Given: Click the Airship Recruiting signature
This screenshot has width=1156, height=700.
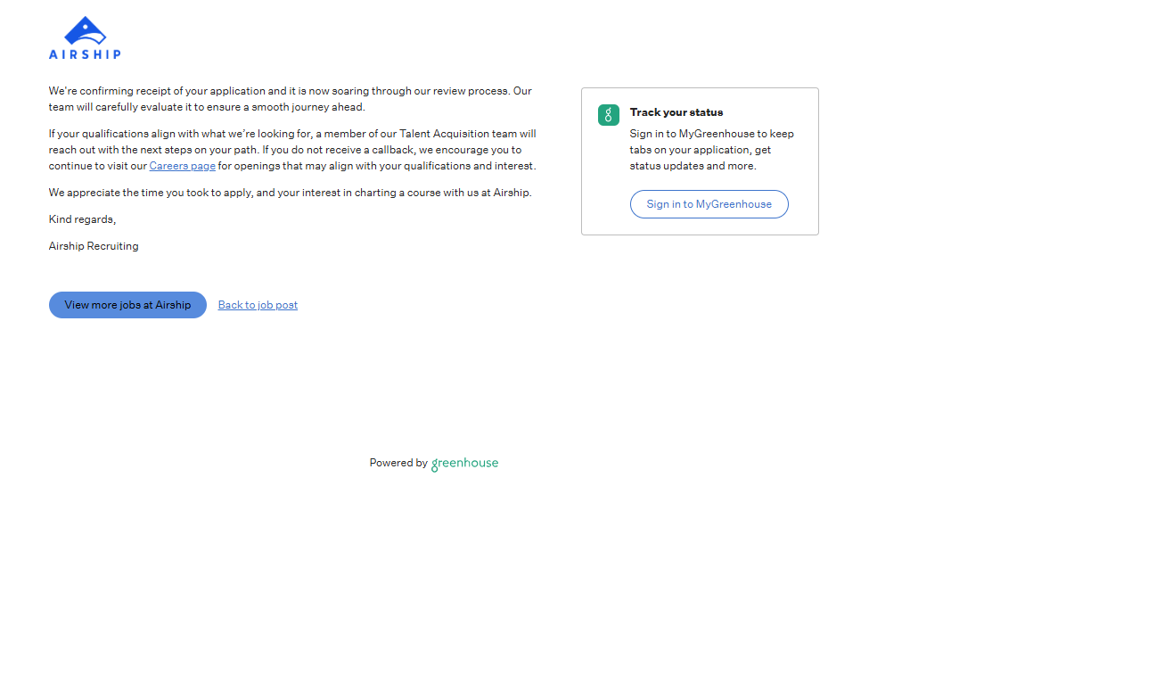Looking at the screenshot, I should coord(94,246).
